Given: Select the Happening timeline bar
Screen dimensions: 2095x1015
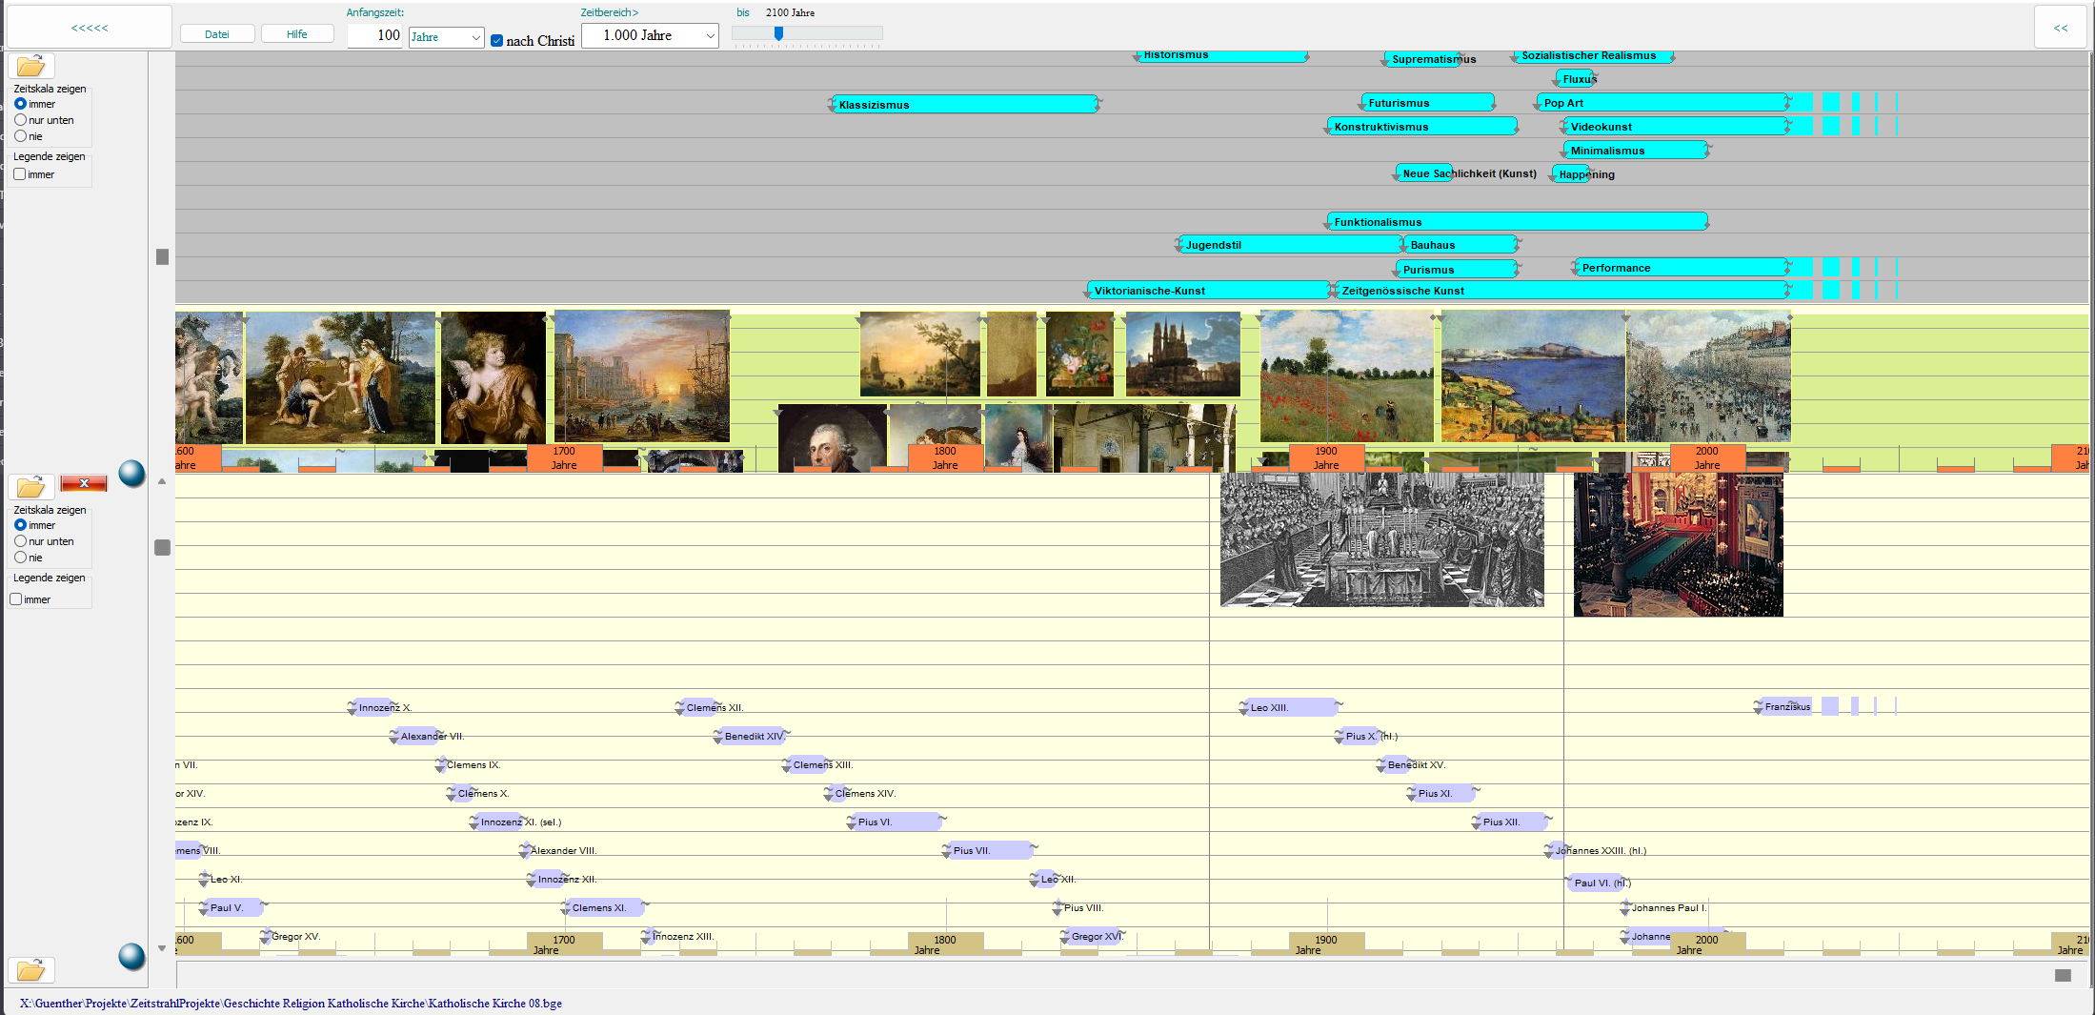Looking at the screenshot, I should click(x=1570, y=174).
